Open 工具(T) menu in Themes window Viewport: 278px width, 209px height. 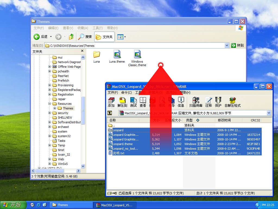(97, 28)
